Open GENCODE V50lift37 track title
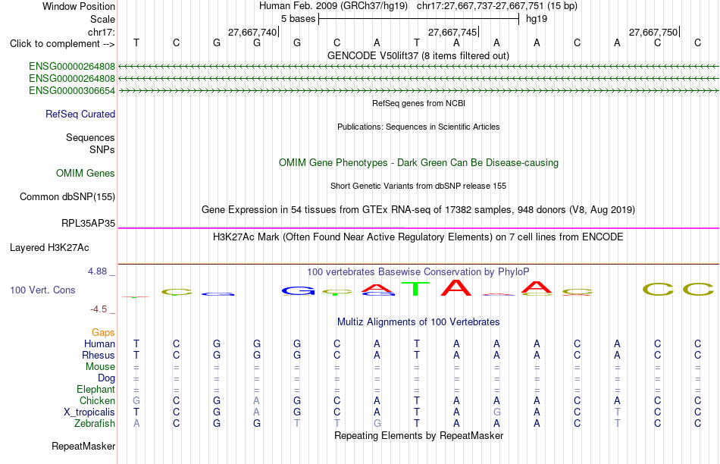The image size is (720, 464). tap(418, 55)
